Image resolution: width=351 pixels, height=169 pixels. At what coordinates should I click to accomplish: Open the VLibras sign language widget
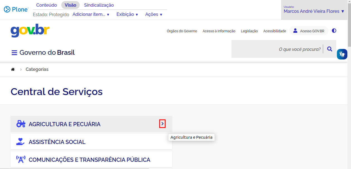pyautogui.click(x=342, y=54)
